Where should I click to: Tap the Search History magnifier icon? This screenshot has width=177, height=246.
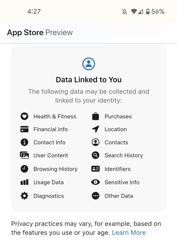[x=96, y=155]
